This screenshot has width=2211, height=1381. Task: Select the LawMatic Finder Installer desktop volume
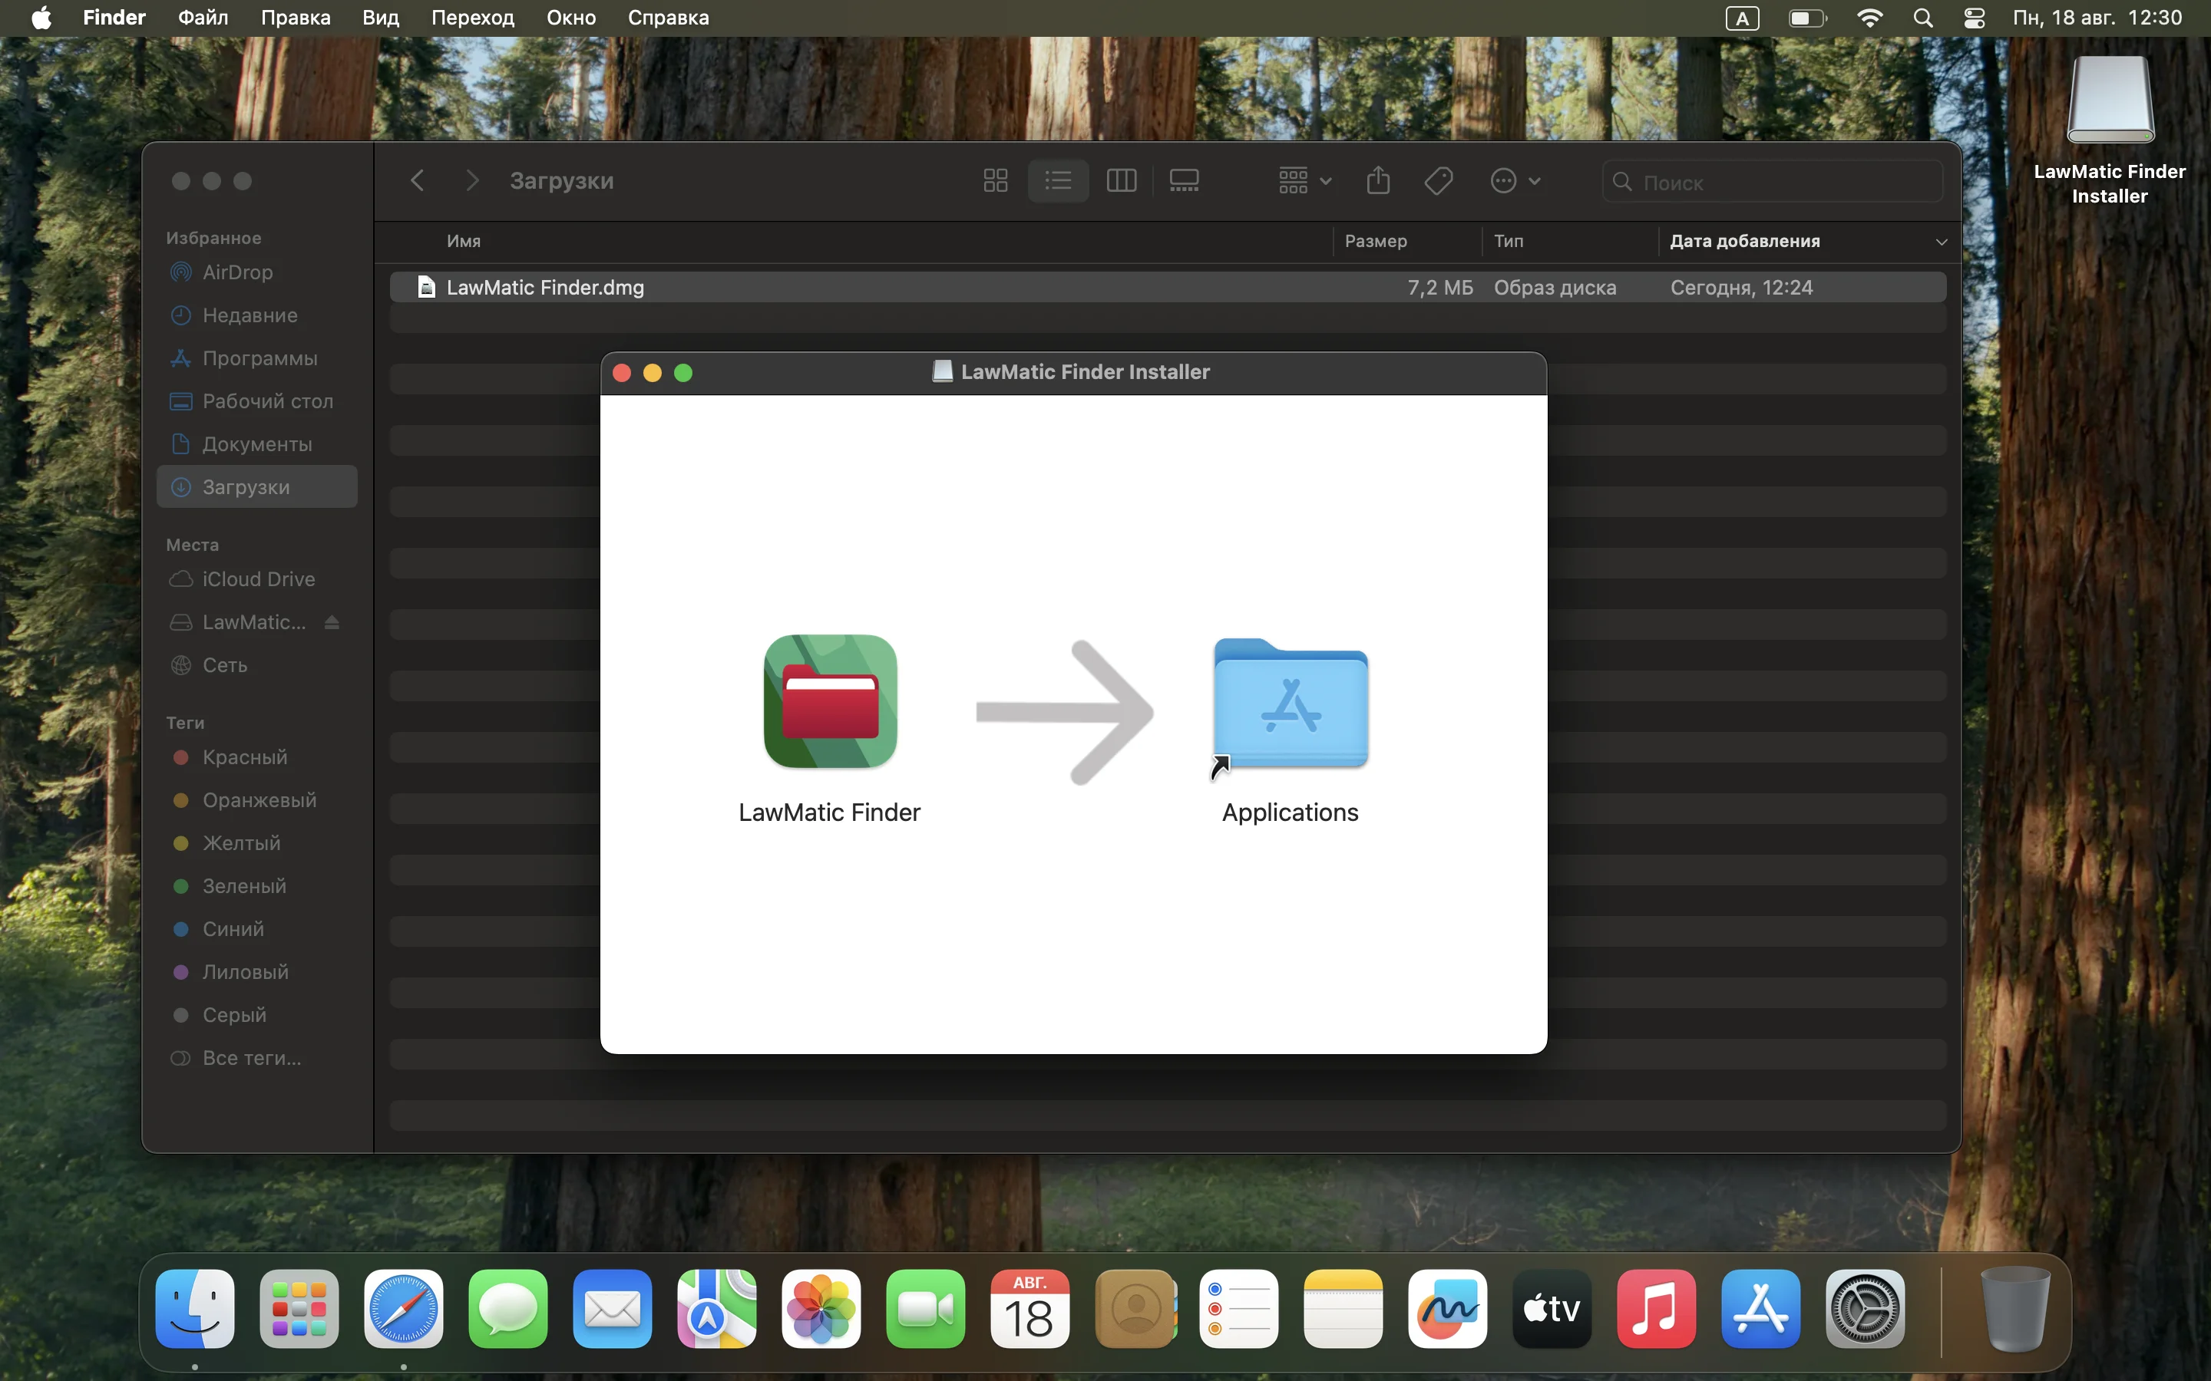click(2110, 101)
